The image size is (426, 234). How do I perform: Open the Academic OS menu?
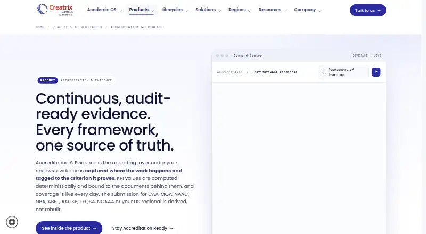pos(104,10)
